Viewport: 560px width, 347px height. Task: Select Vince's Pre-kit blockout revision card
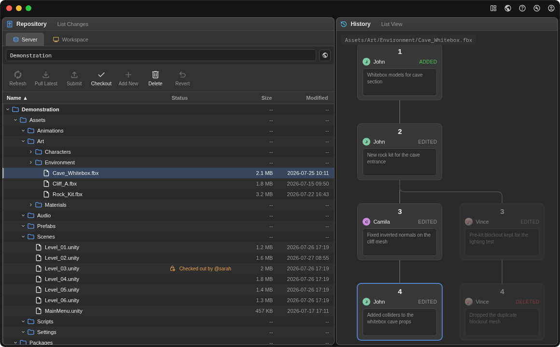(x=502, y=232)
